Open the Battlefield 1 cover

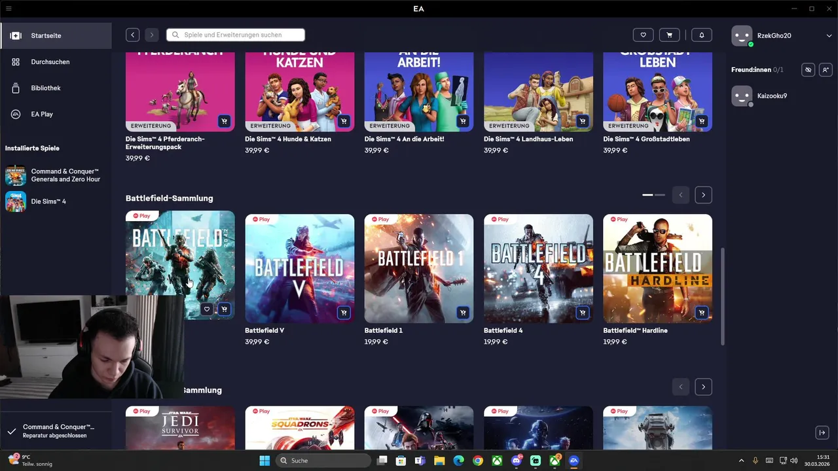tap(419, 268)
